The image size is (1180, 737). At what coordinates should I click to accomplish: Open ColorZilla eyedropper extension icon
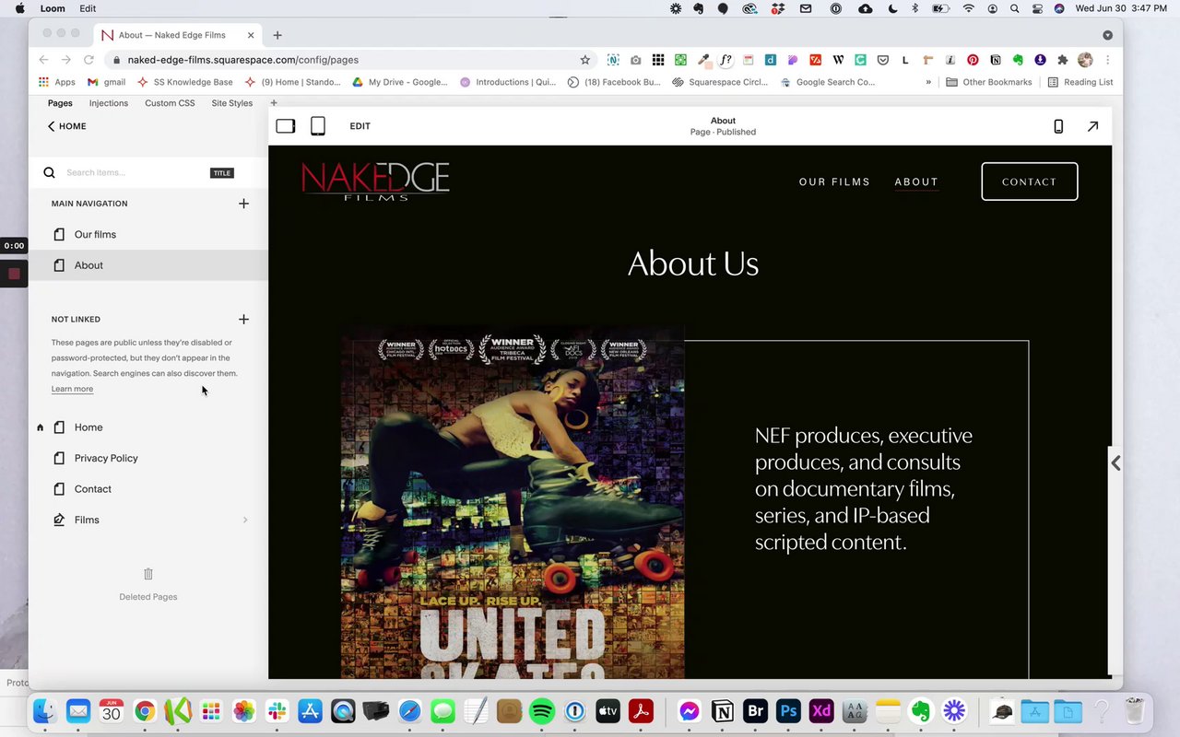(x=703, y=60)
